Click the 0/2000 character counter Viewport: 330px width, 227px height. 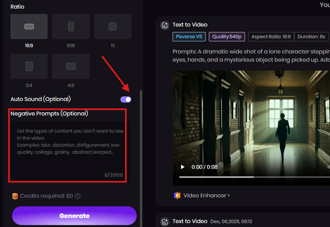click(114, 175)
